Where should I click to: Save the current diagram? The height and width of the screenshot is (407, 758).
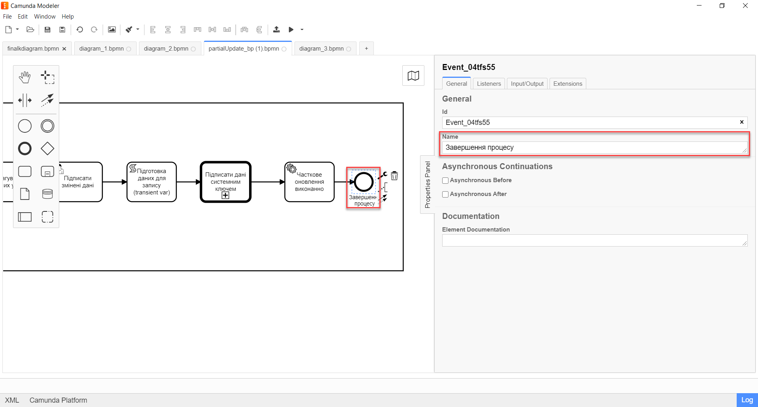tap(47, 29)
